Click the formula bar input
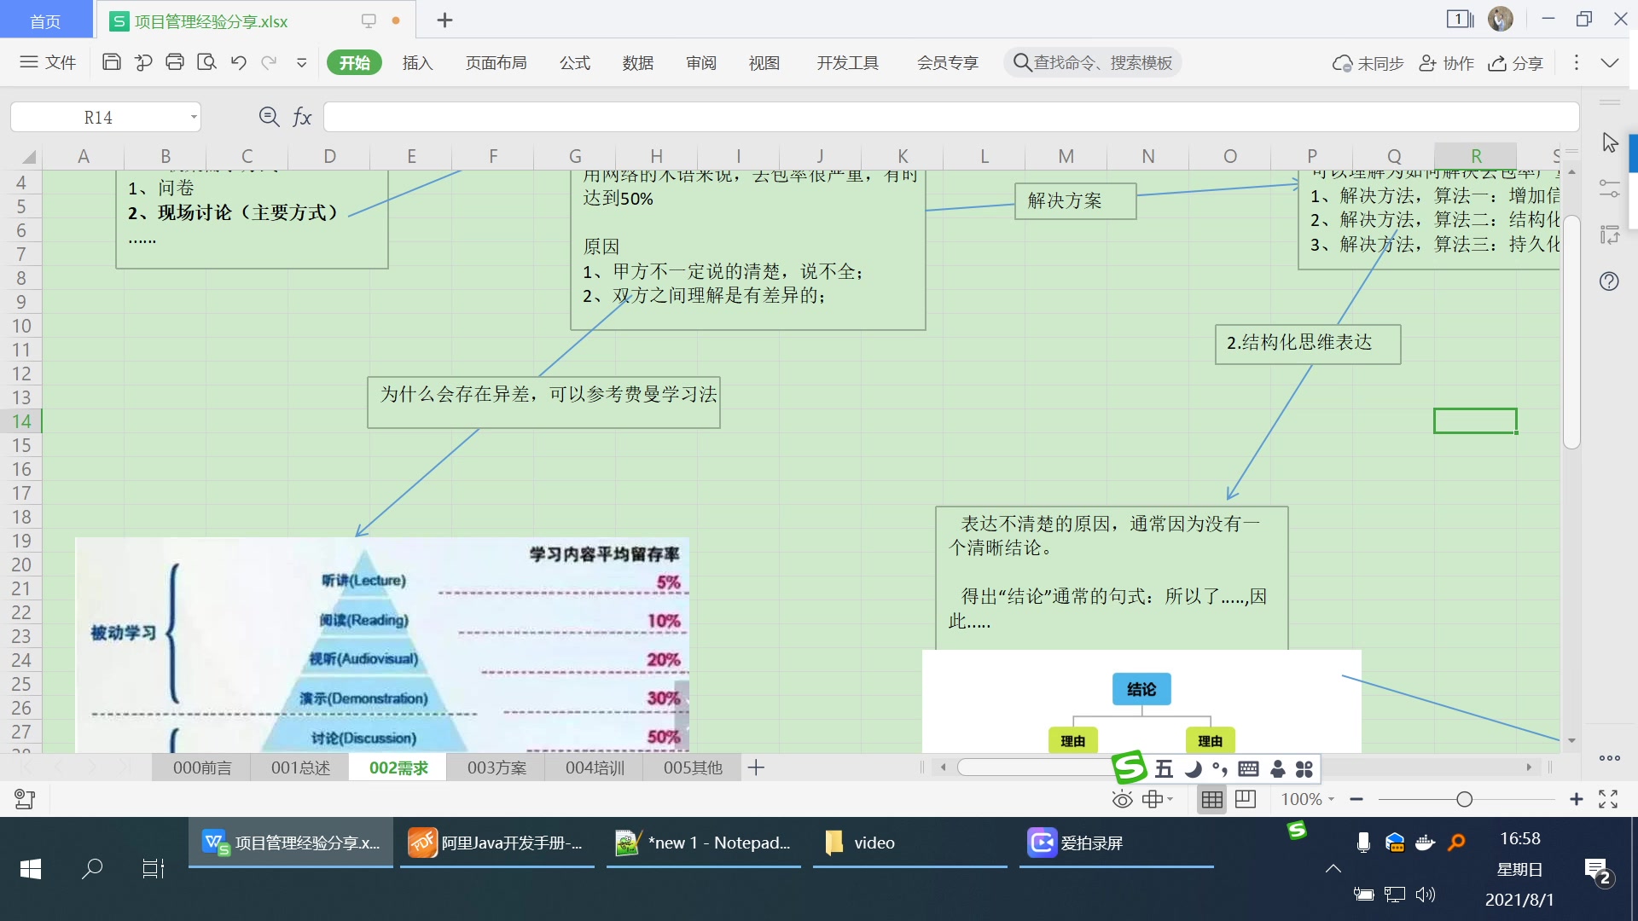 [x=950, y=117]
